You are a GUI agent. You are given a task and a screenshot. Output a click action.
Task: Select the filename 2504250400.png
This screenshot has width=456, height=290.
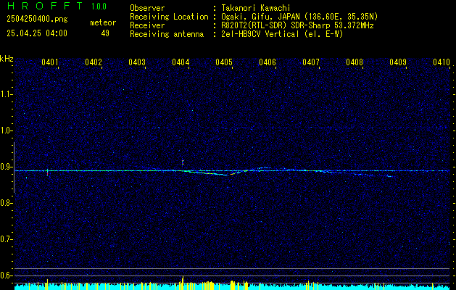[37, 20]
